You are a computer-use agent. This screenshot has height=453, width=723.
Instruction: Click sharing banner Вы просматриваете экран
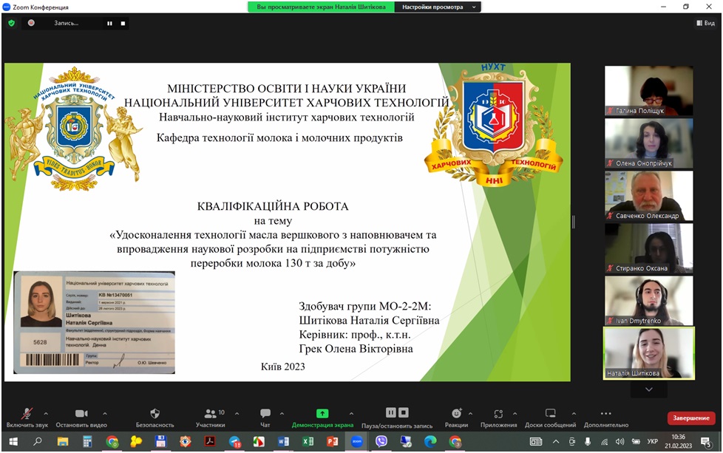coord(321,7)
